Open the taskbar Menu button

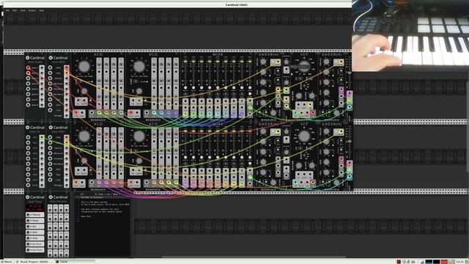click(7, 262)
